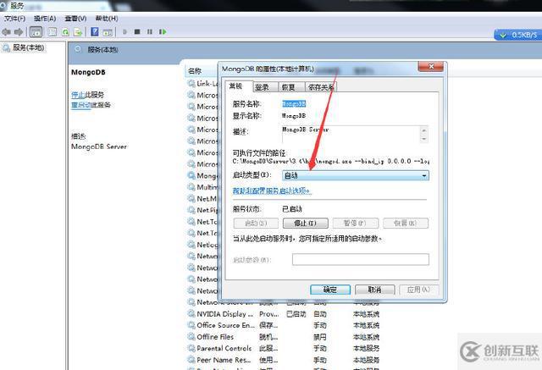Click the Offline Files service gear icon
The image size is (542, 370).
pyautogui.click(x=191, y=336)
